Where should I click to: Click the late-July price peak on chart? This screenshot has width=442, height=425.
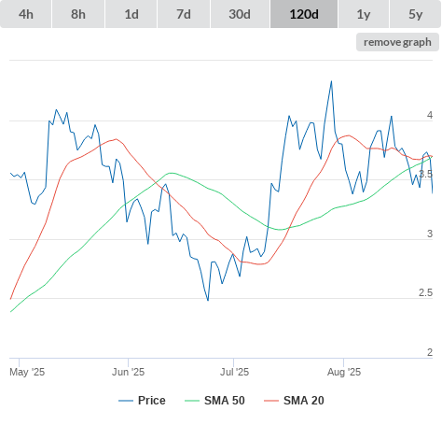pos(331,81)
